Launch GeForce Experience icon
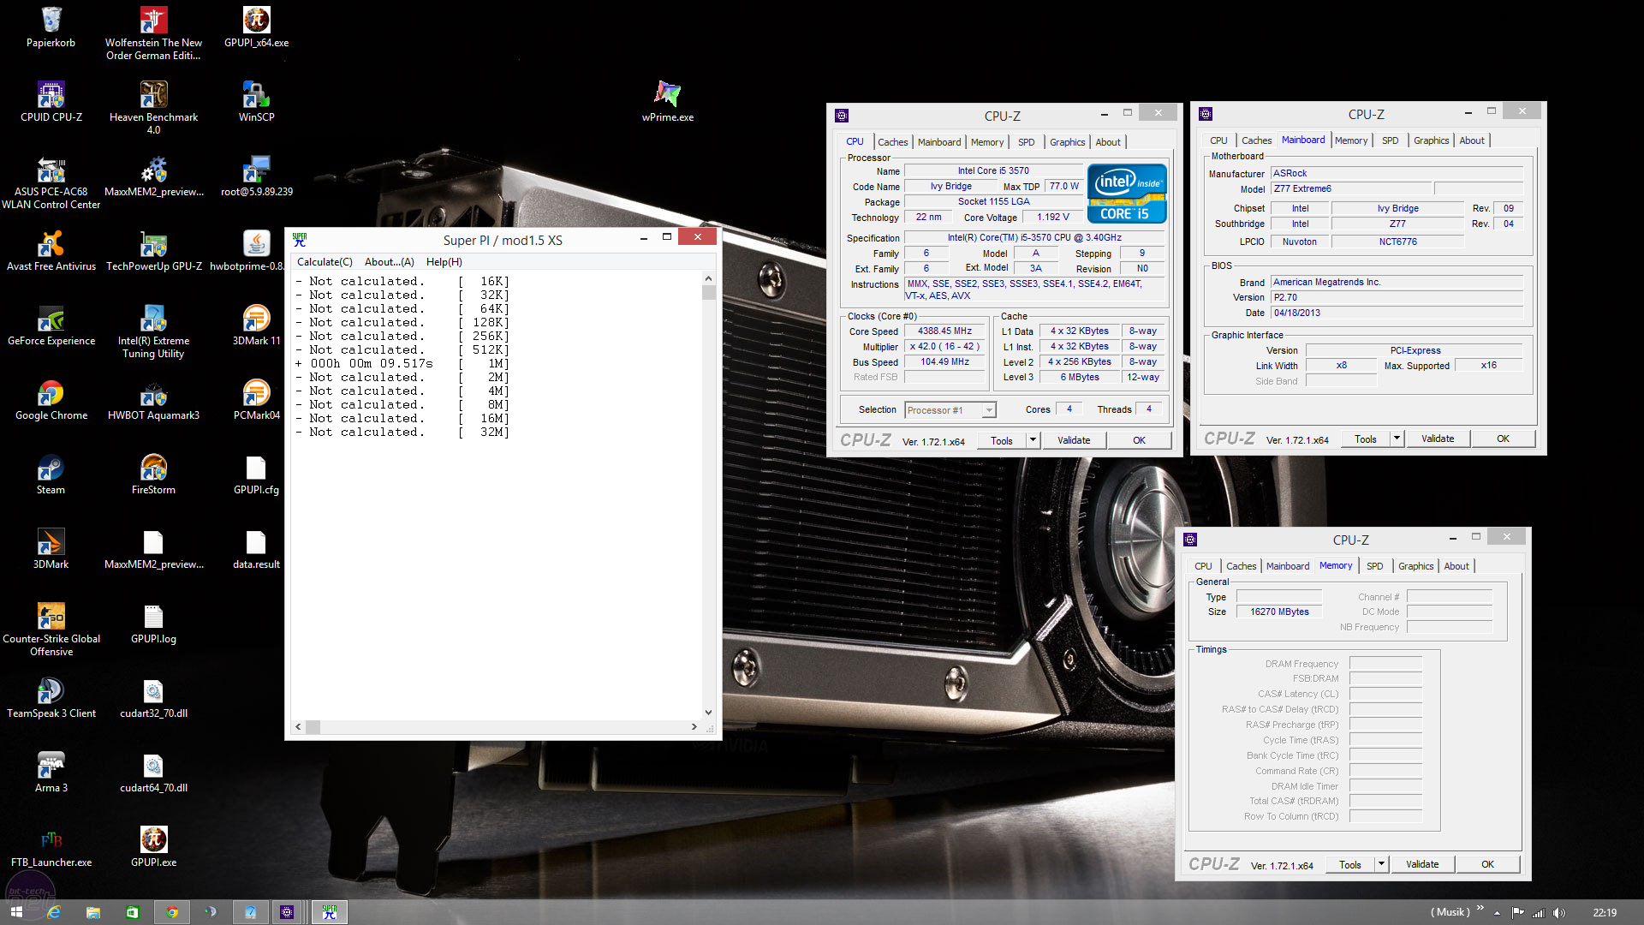The image size is (1644, 925). click(51, 325)
